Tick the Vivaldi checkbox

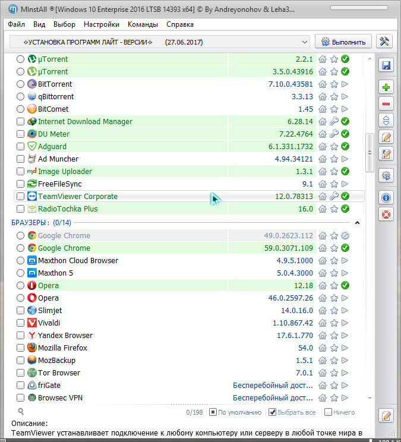[21, 323]
